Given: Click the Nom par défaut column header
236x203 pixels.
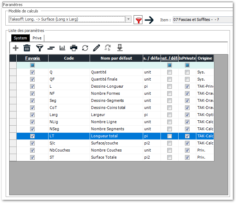Looking at the screenshot, I should (x=116, y=58).
